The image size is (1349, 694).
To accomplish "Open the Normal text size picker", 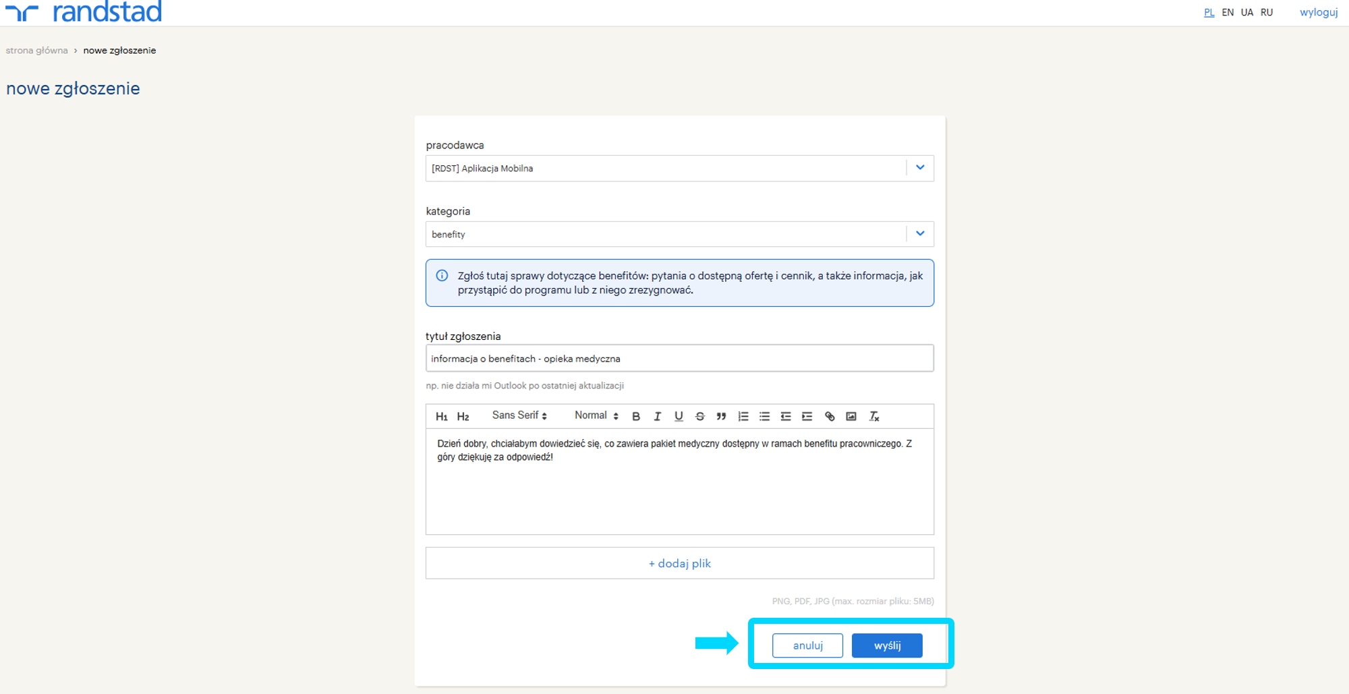I will (596, 415).
